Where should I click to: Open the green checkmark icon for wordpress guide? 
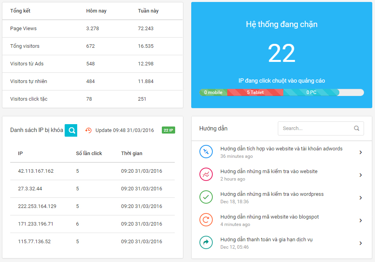coord(206,197)
